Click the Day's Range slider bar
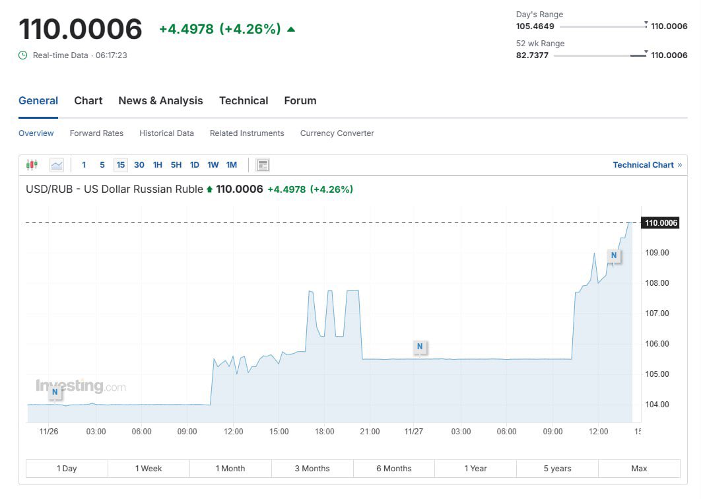Screen dimensions: 701x499 coord(603,26)
